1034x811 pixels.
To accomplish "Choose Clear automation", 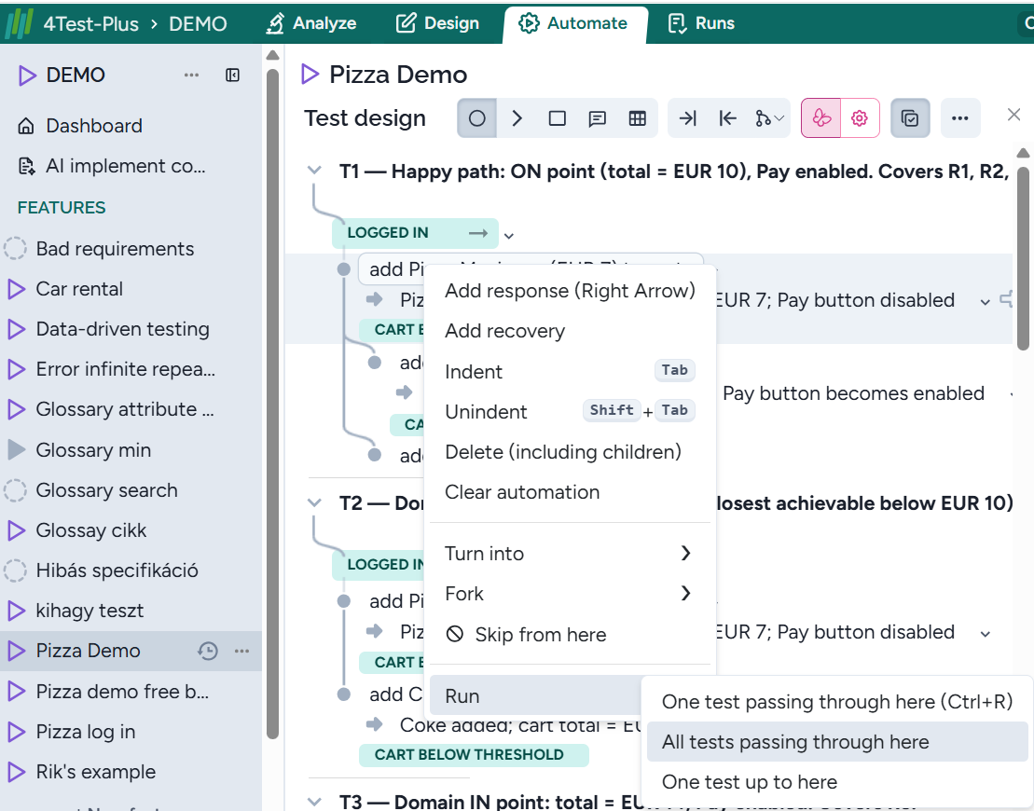I will [x=570, y=492].
